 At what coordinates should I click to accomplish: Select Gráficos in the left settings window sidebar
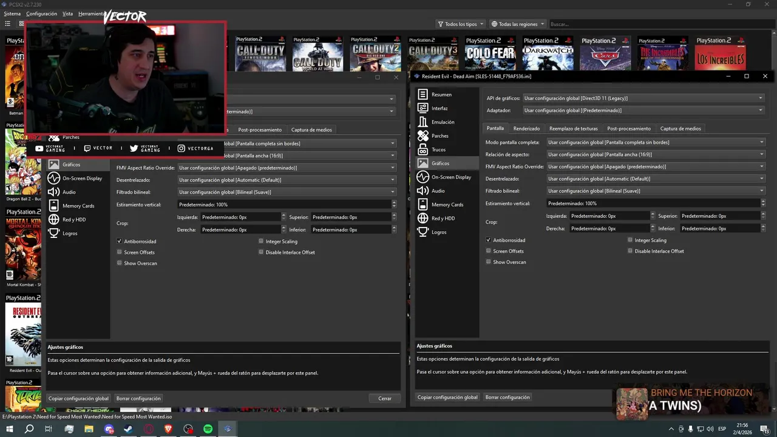[x=78, y=164]
